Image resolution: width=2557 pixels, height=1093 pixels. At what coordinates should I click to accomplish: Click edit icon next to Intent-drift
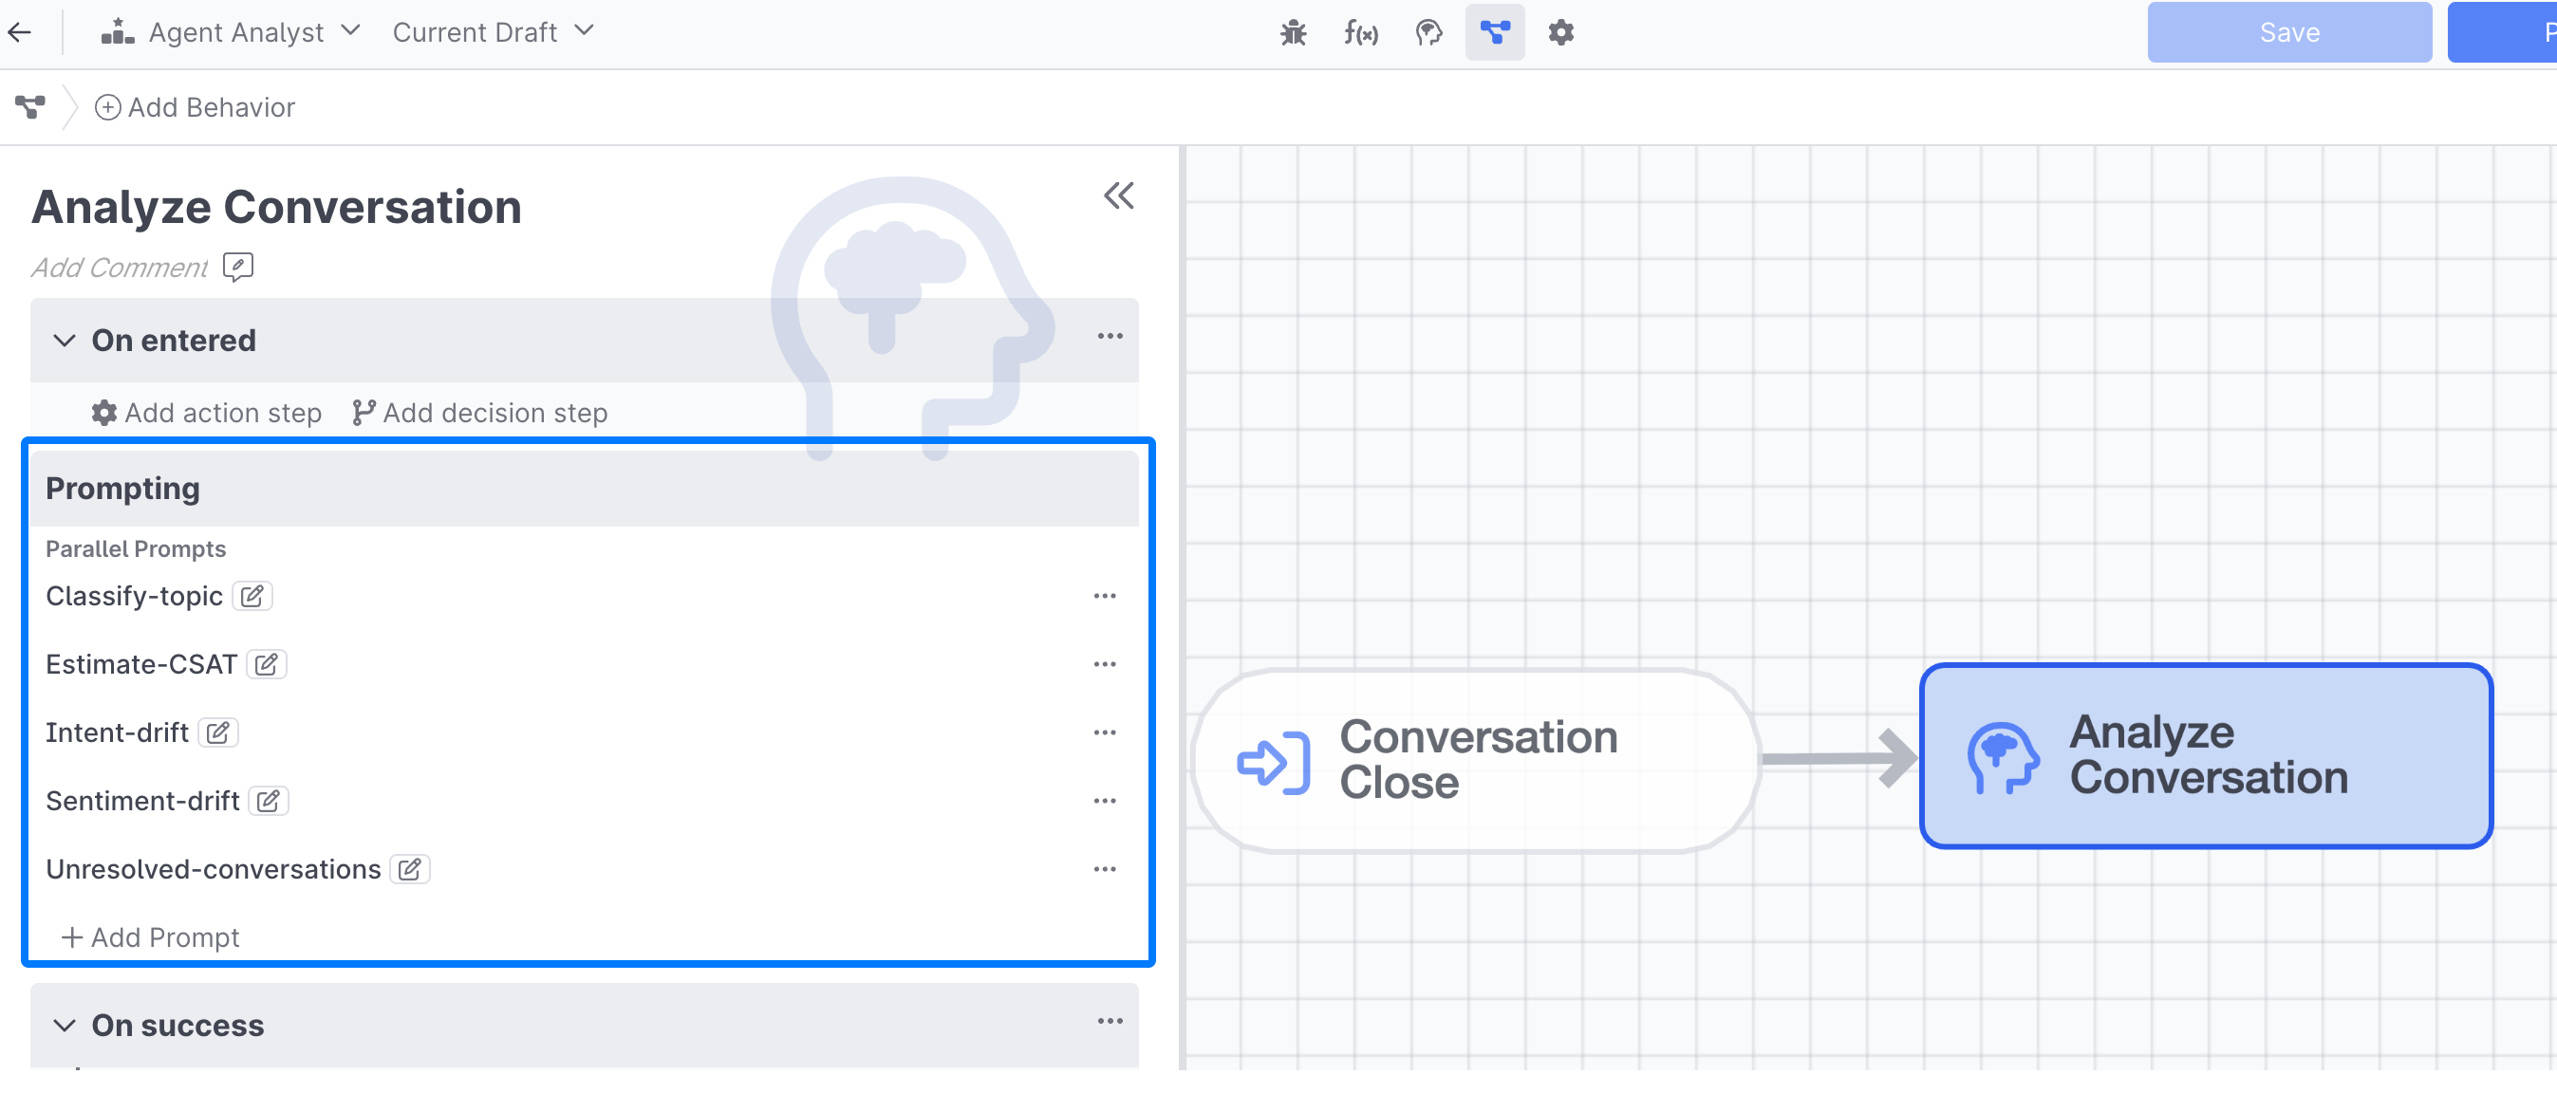(217, 733)
